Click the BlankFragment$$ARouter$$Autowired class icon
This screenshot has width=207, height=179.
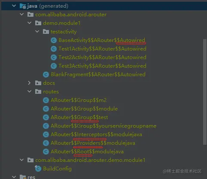point(46,75)
